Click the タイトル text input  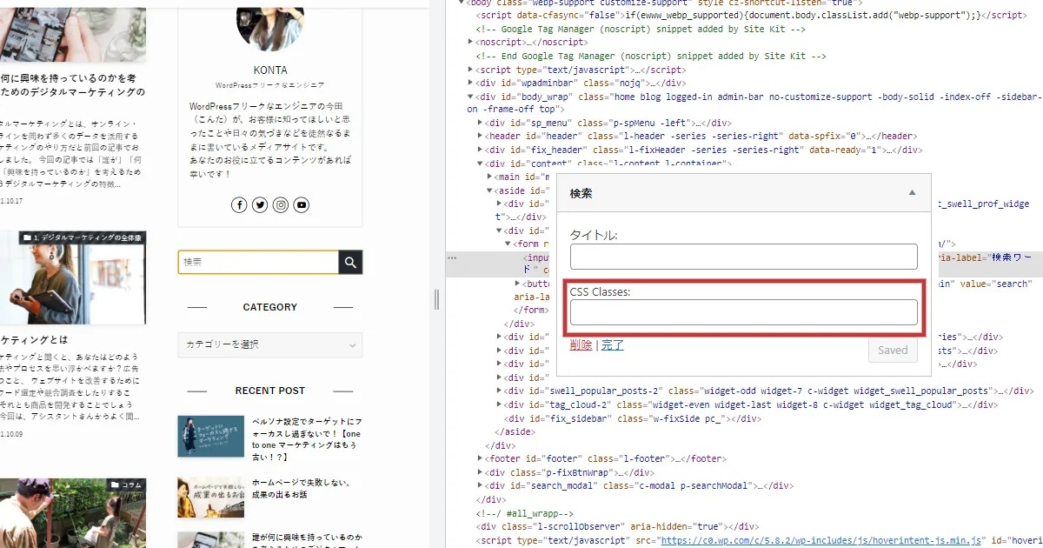pos(744,257)
